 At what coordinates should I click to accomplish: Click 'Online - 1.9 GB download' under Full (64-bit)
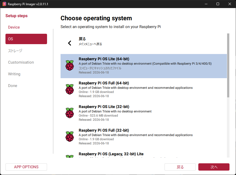(96, 92)
